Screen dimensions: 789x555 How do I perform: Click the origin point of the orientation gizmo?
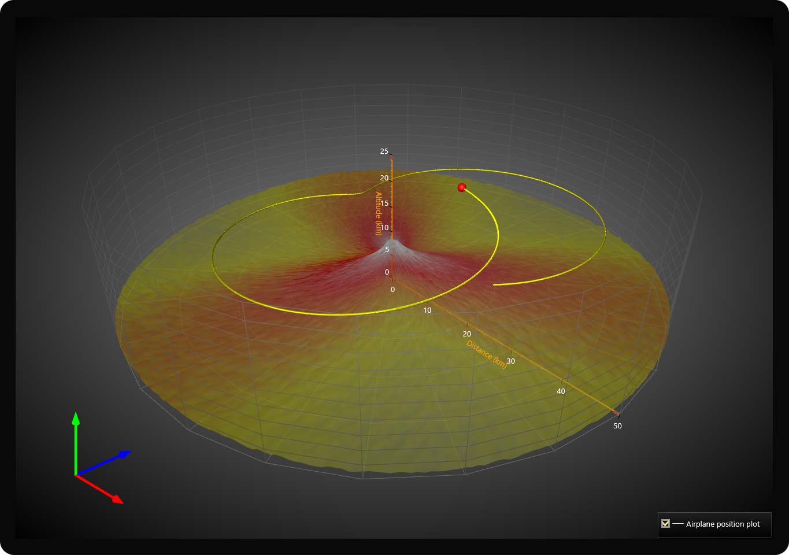click(76, 475)
